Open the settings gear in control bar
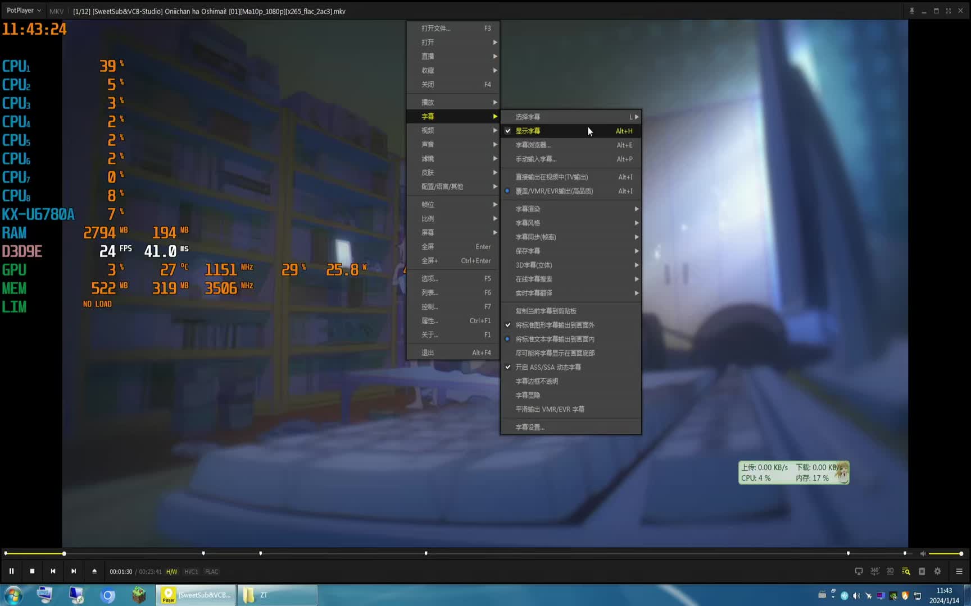The width and height of the screenshot is (971, 606). pyautogui.click(x=937, y=571)
